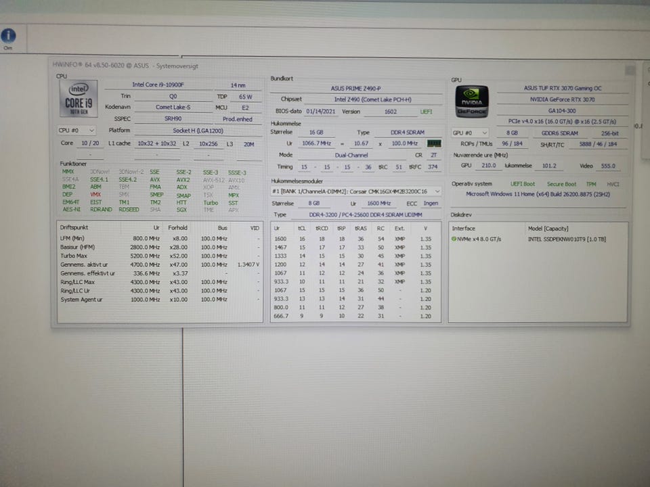Screen dimensions: 650x487
Task: Click the UEFI Boot label
Action: pyautogui.click(x=522, y=184)
